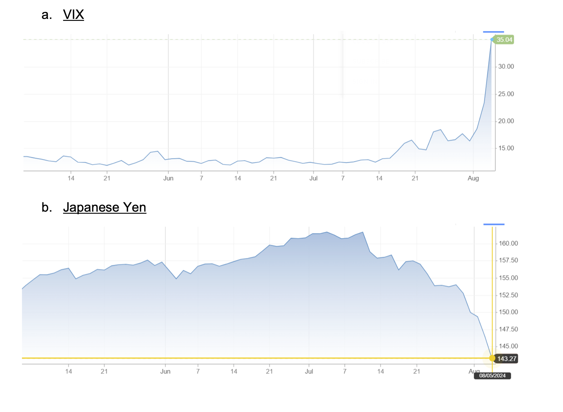Open the underlined Japanese Yen heading link

pyautogui.click(x=104, y=207)
